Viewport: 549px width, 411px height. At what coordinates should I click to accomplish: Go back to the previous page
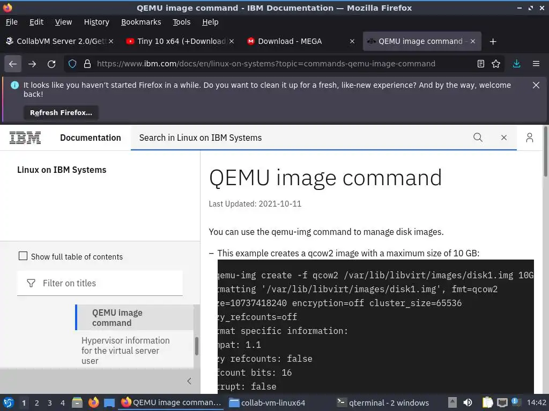(13, 64)
